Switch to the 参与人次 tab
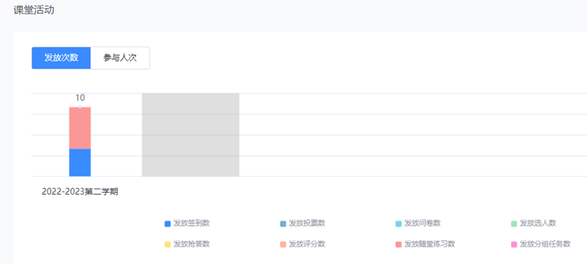This screenshot has width=587, height=264. (120, 58)
